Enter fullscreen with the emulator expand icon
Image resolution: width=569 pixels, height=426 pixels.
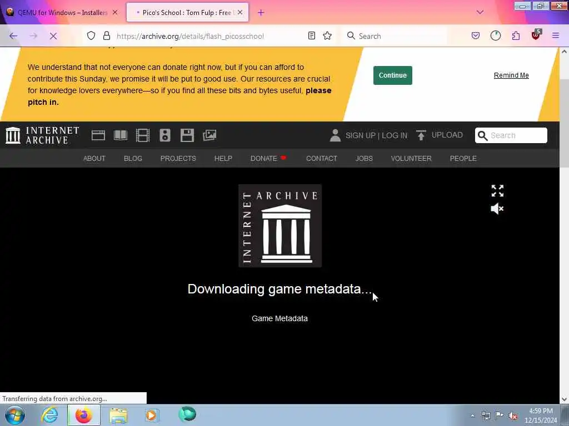[x=497, y=191]
